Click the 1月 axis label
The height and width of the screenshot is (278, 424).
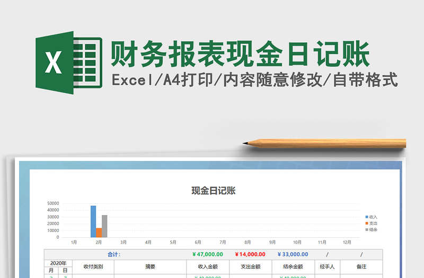(74, 242)
